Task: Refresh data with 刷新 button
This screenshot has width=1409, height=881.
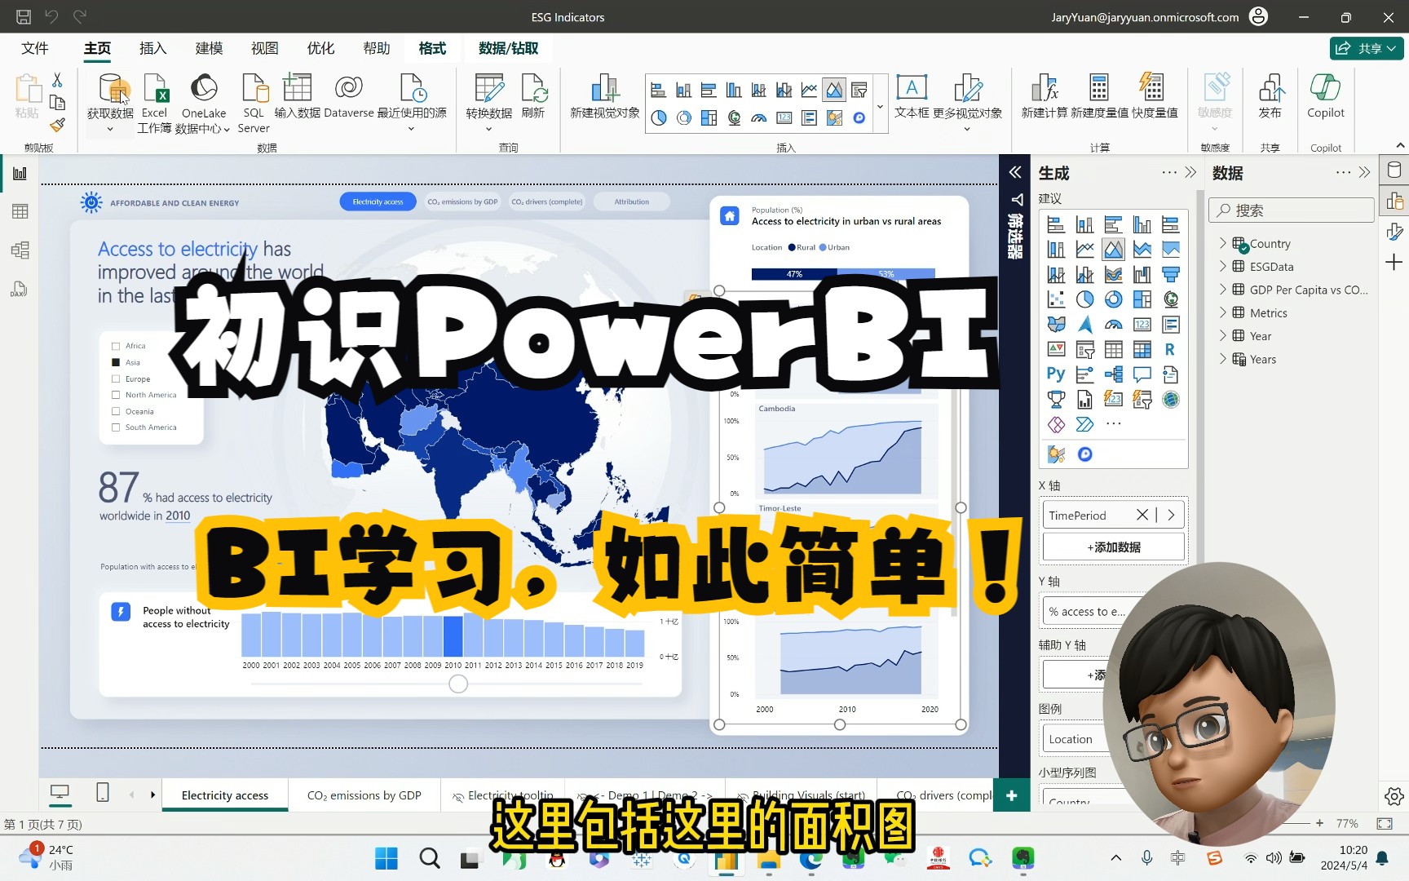Action: [533, 96]
